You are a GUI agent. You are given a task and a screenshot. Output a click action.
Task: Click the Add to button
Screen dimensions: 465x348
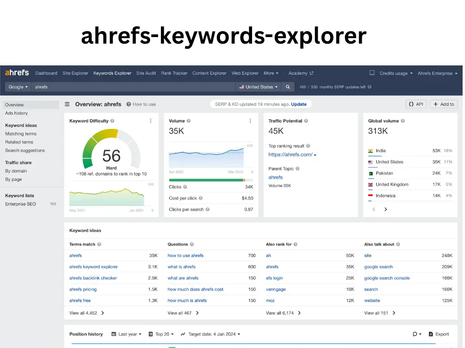(444, 104)
